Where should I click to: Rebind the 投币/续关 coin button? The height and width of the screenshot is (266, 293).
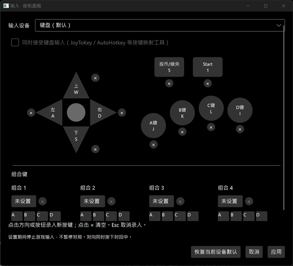click(169, 67)
